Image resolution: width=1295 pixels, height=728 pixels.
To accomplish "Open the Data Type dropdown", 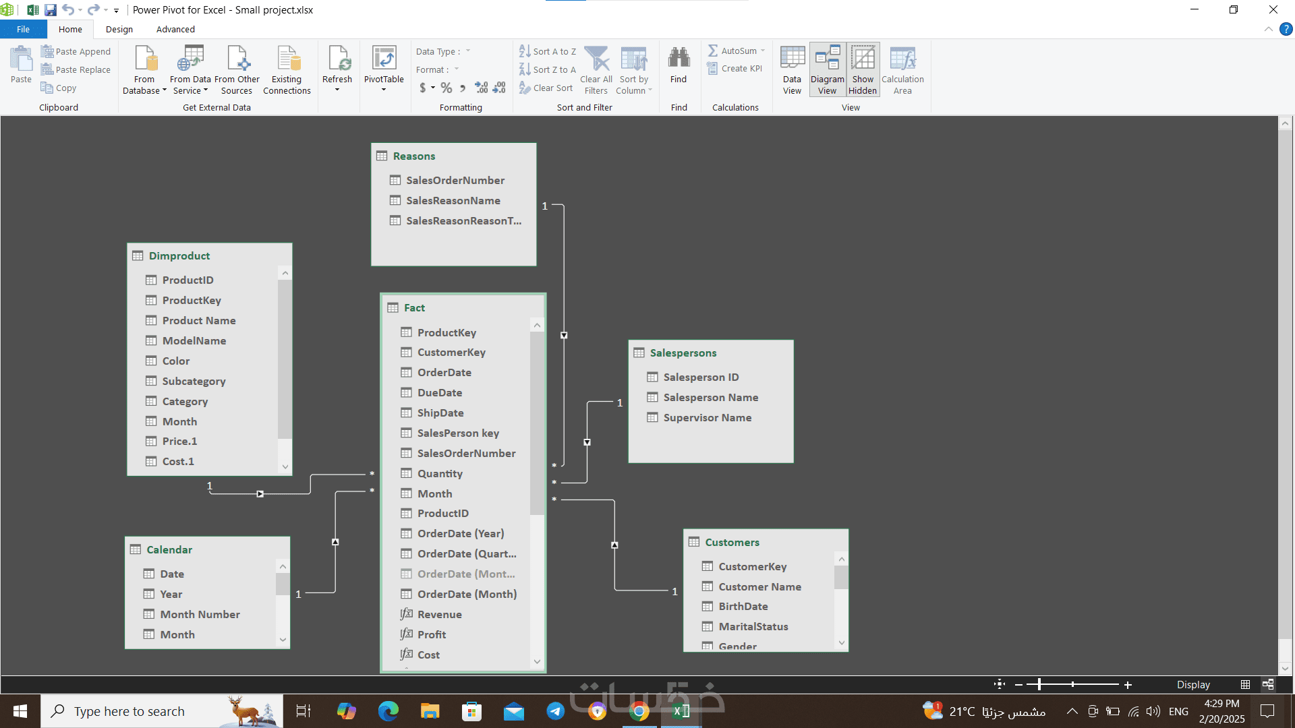I will 467,51.
